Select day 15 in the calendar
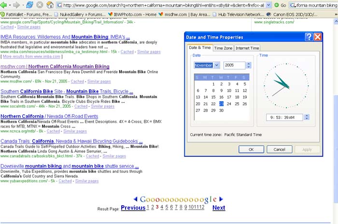This screenshot has width=338, height=224. point(213,97)
